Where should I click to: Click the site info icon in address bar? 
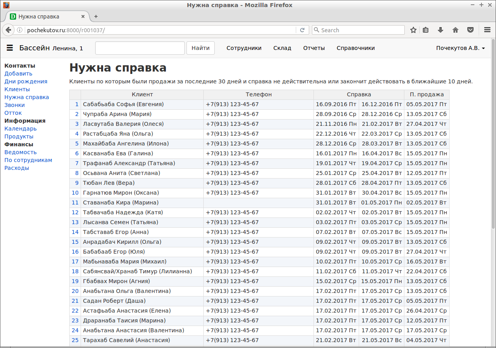20,30
